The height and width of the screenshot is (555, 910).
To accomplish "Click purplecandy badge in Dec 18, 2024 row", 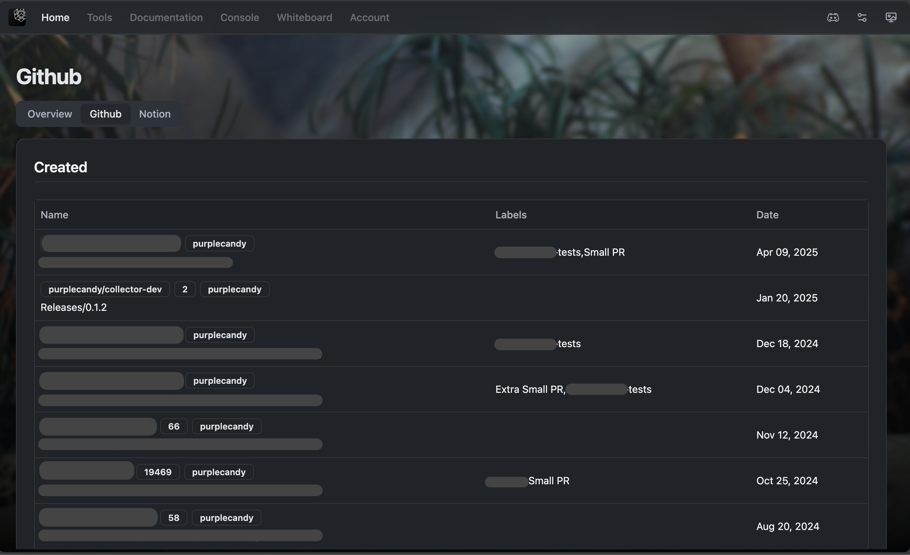I will click(x=220, y=335).
